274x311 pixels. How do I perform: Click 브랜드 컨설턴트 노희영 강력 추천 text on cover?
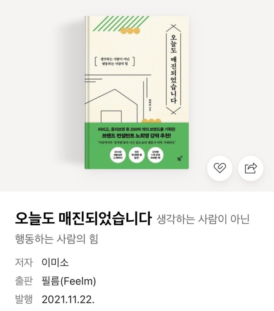136,136
